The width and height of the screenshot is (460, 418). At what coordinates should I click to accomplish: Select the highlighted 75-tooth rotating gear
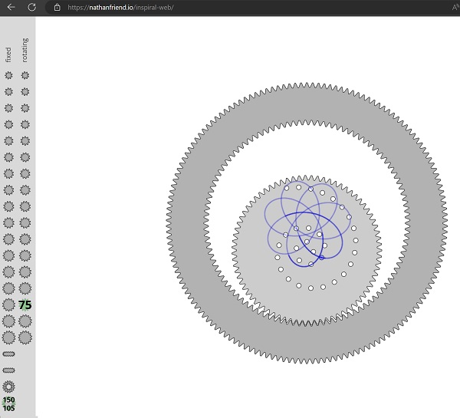coord(25,305)
